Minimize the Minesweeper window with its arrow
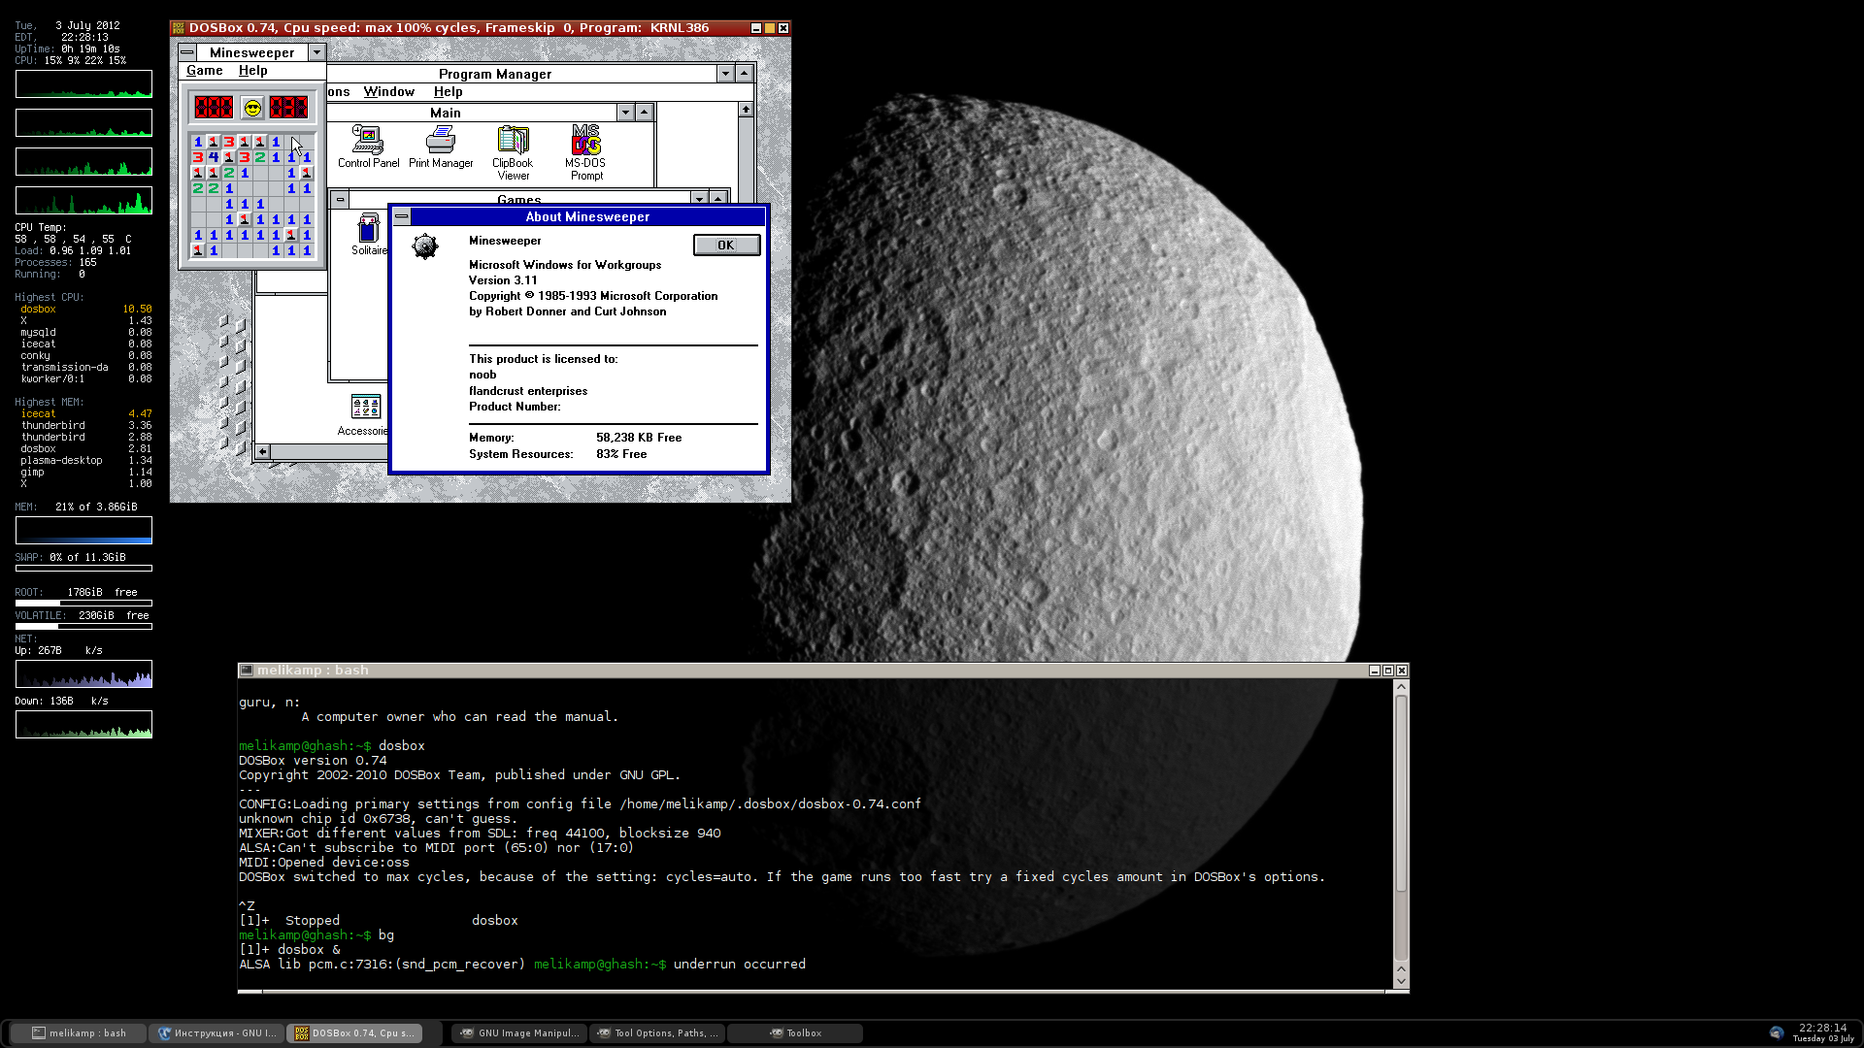Screen dimensions: 1864x1048 pyautogui.click(x=316, y=52)
